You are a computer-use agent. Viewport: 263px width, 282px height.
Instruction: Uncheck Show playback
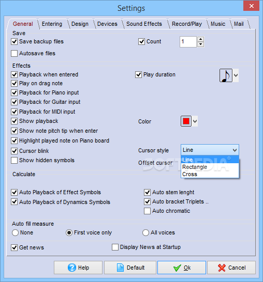tap(14, 121)
